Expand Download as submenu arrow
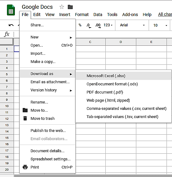 (71, 74)
